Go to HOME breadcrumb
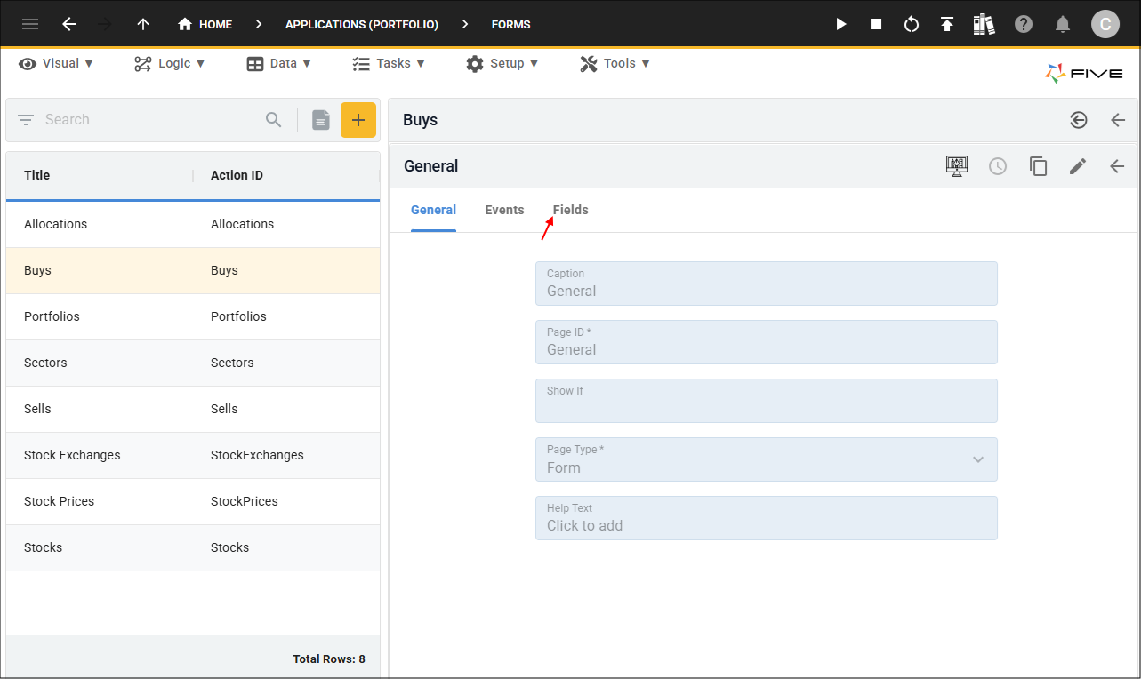This screenshot has width=1141, height=679. point(205,24)
